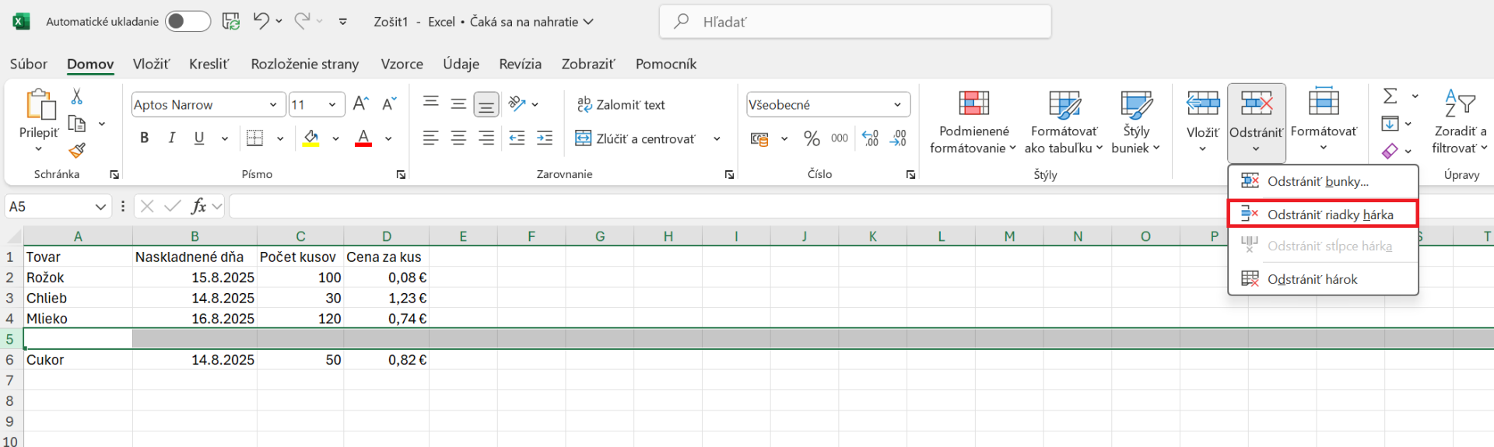Decrease font size with smaller A
The image size is (1494, 447).
coord(389,104)
